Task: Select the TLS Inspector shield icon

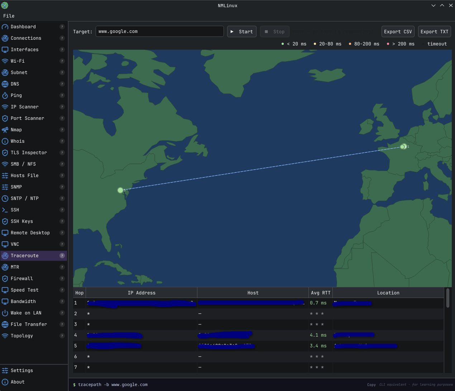Action: (x=5, y=153)
